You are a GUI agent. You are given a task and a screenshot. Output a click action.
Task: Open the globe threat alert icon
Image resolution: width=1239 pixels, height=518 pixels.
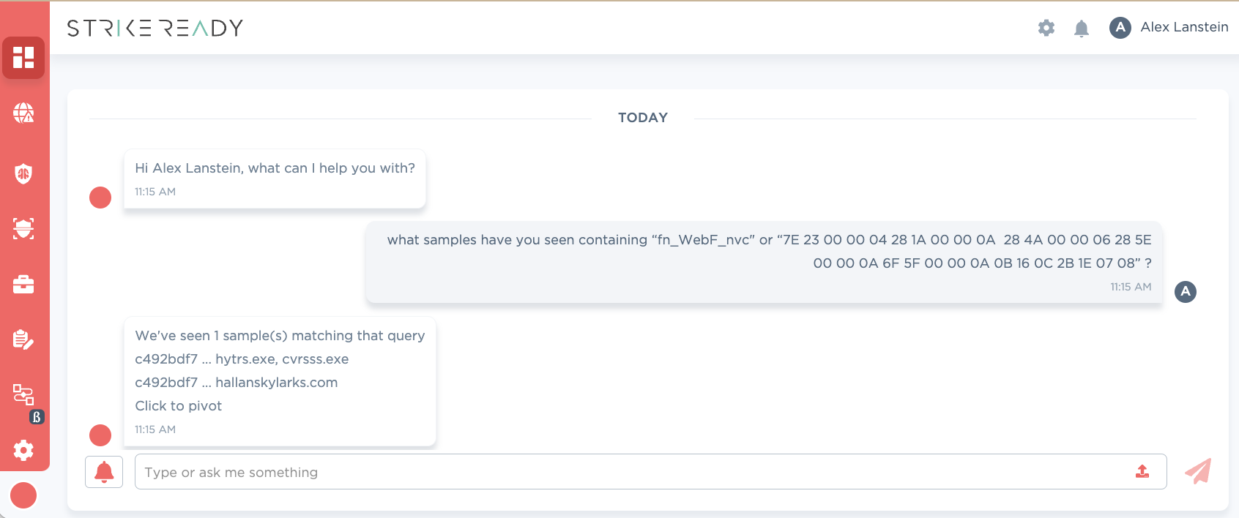click(x=23, y=113)
